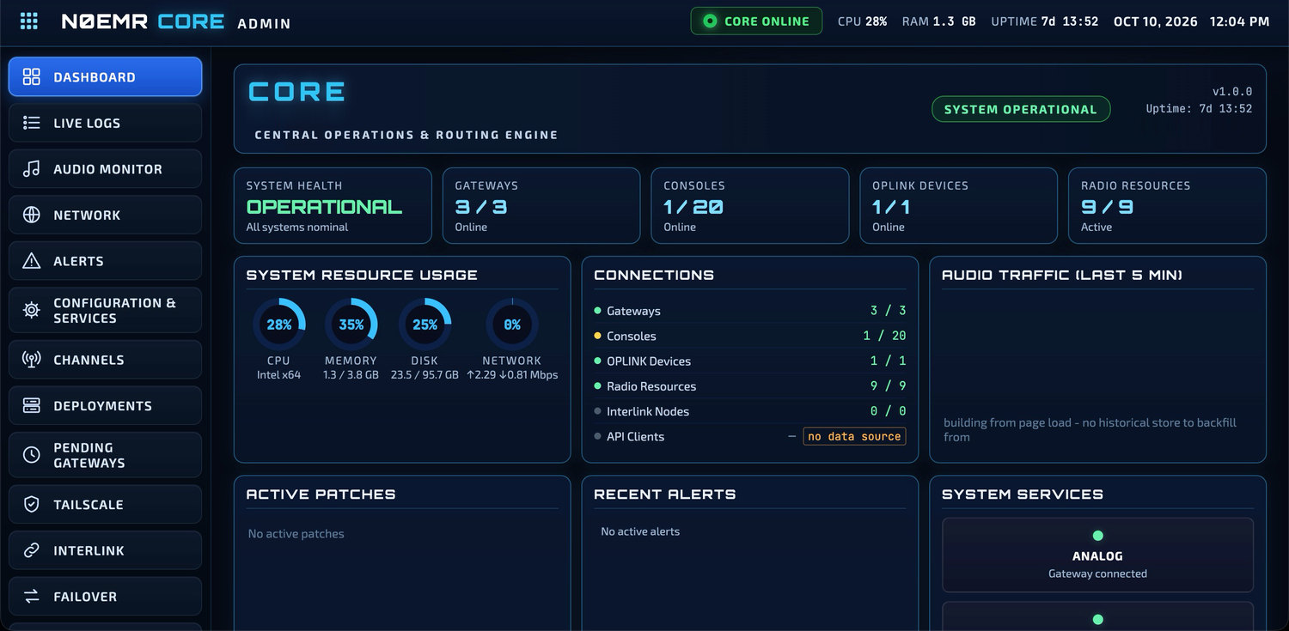Click the Interlink Nodes connection row
1289x631 pixels.
(749, 411)
